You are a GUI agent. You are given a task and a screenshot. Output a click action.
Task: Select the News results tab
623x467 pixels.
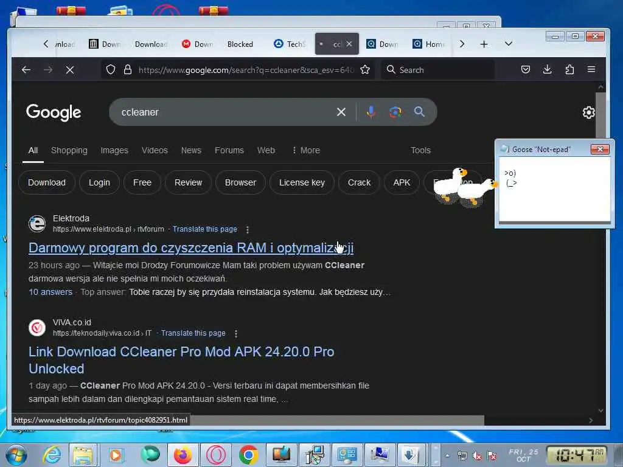pos(191,150)
